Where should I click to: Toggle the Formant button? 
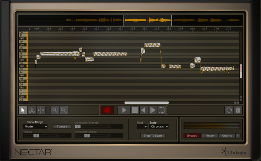point(62,127)
